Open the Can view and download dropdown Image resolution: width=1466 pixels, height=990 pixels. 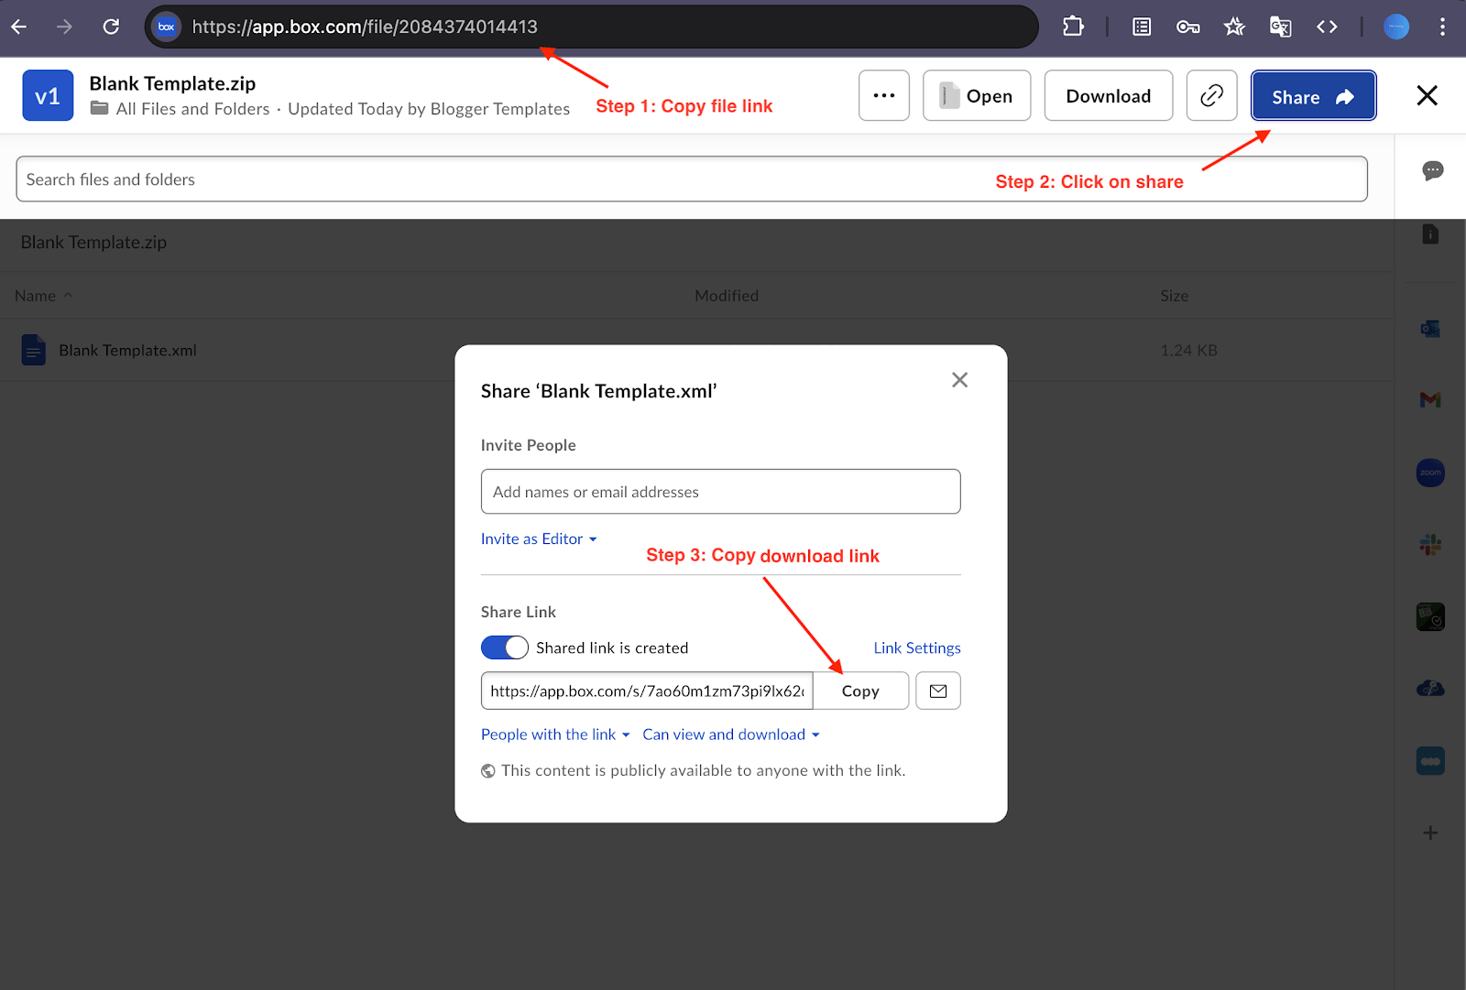pyautogui.click(x=731, y=734)
